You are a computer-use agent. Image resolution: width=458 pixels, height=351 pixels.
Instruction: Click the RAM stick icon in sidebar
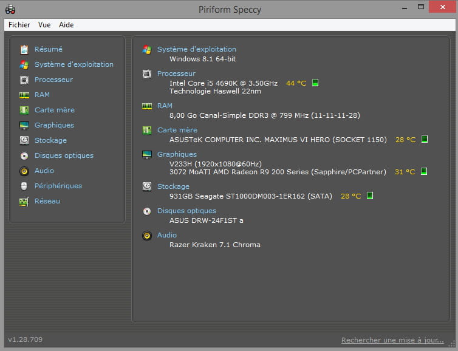24,95
